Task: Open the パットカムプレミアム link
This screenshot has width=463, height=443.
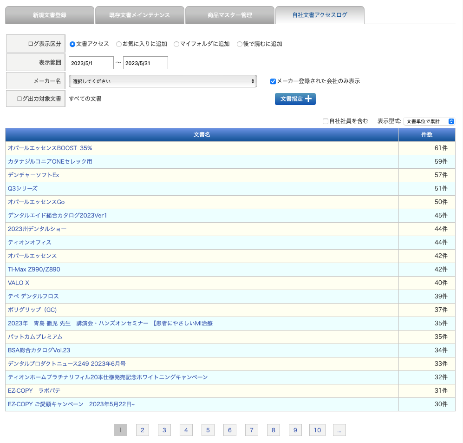Action: [x=35, y=337]
